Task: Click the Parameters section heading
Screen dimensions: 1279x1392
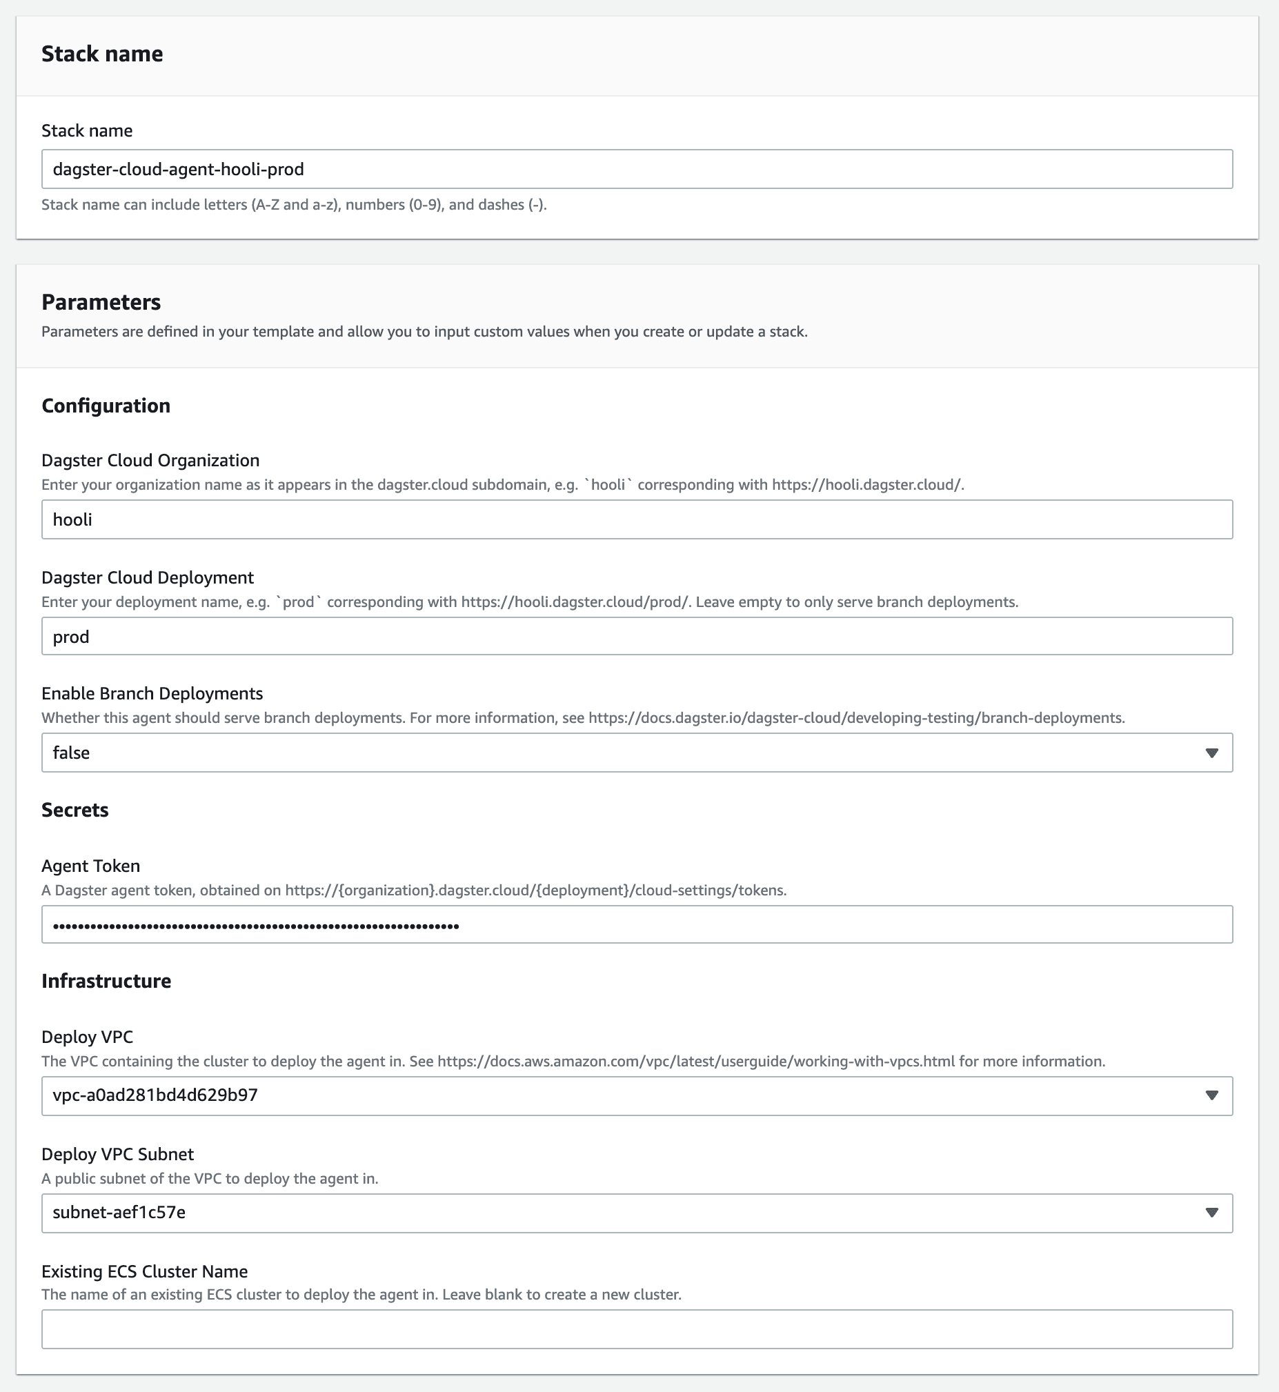Action: pyautogui.click(x=101, y=301)
